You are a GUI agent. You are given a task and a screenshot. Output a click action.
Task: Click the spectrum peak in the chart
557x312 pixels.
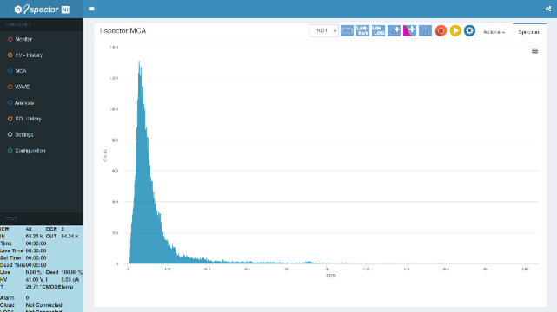(139, 62)
